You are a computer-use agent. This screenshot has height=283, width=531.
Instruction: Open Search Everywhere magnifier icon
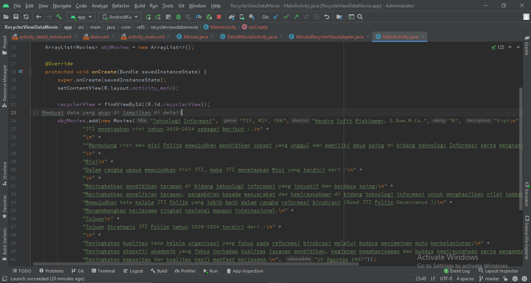click(x=360, y=17)
